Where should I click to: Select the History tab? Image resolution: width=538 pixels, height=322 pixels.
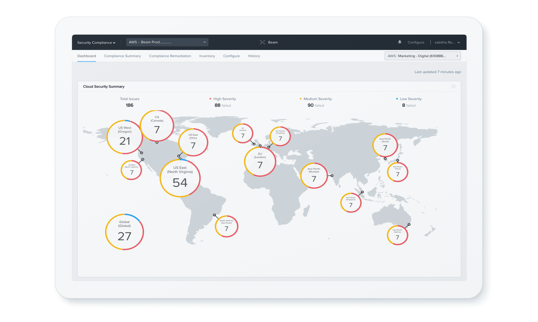[x=254, y=56]
